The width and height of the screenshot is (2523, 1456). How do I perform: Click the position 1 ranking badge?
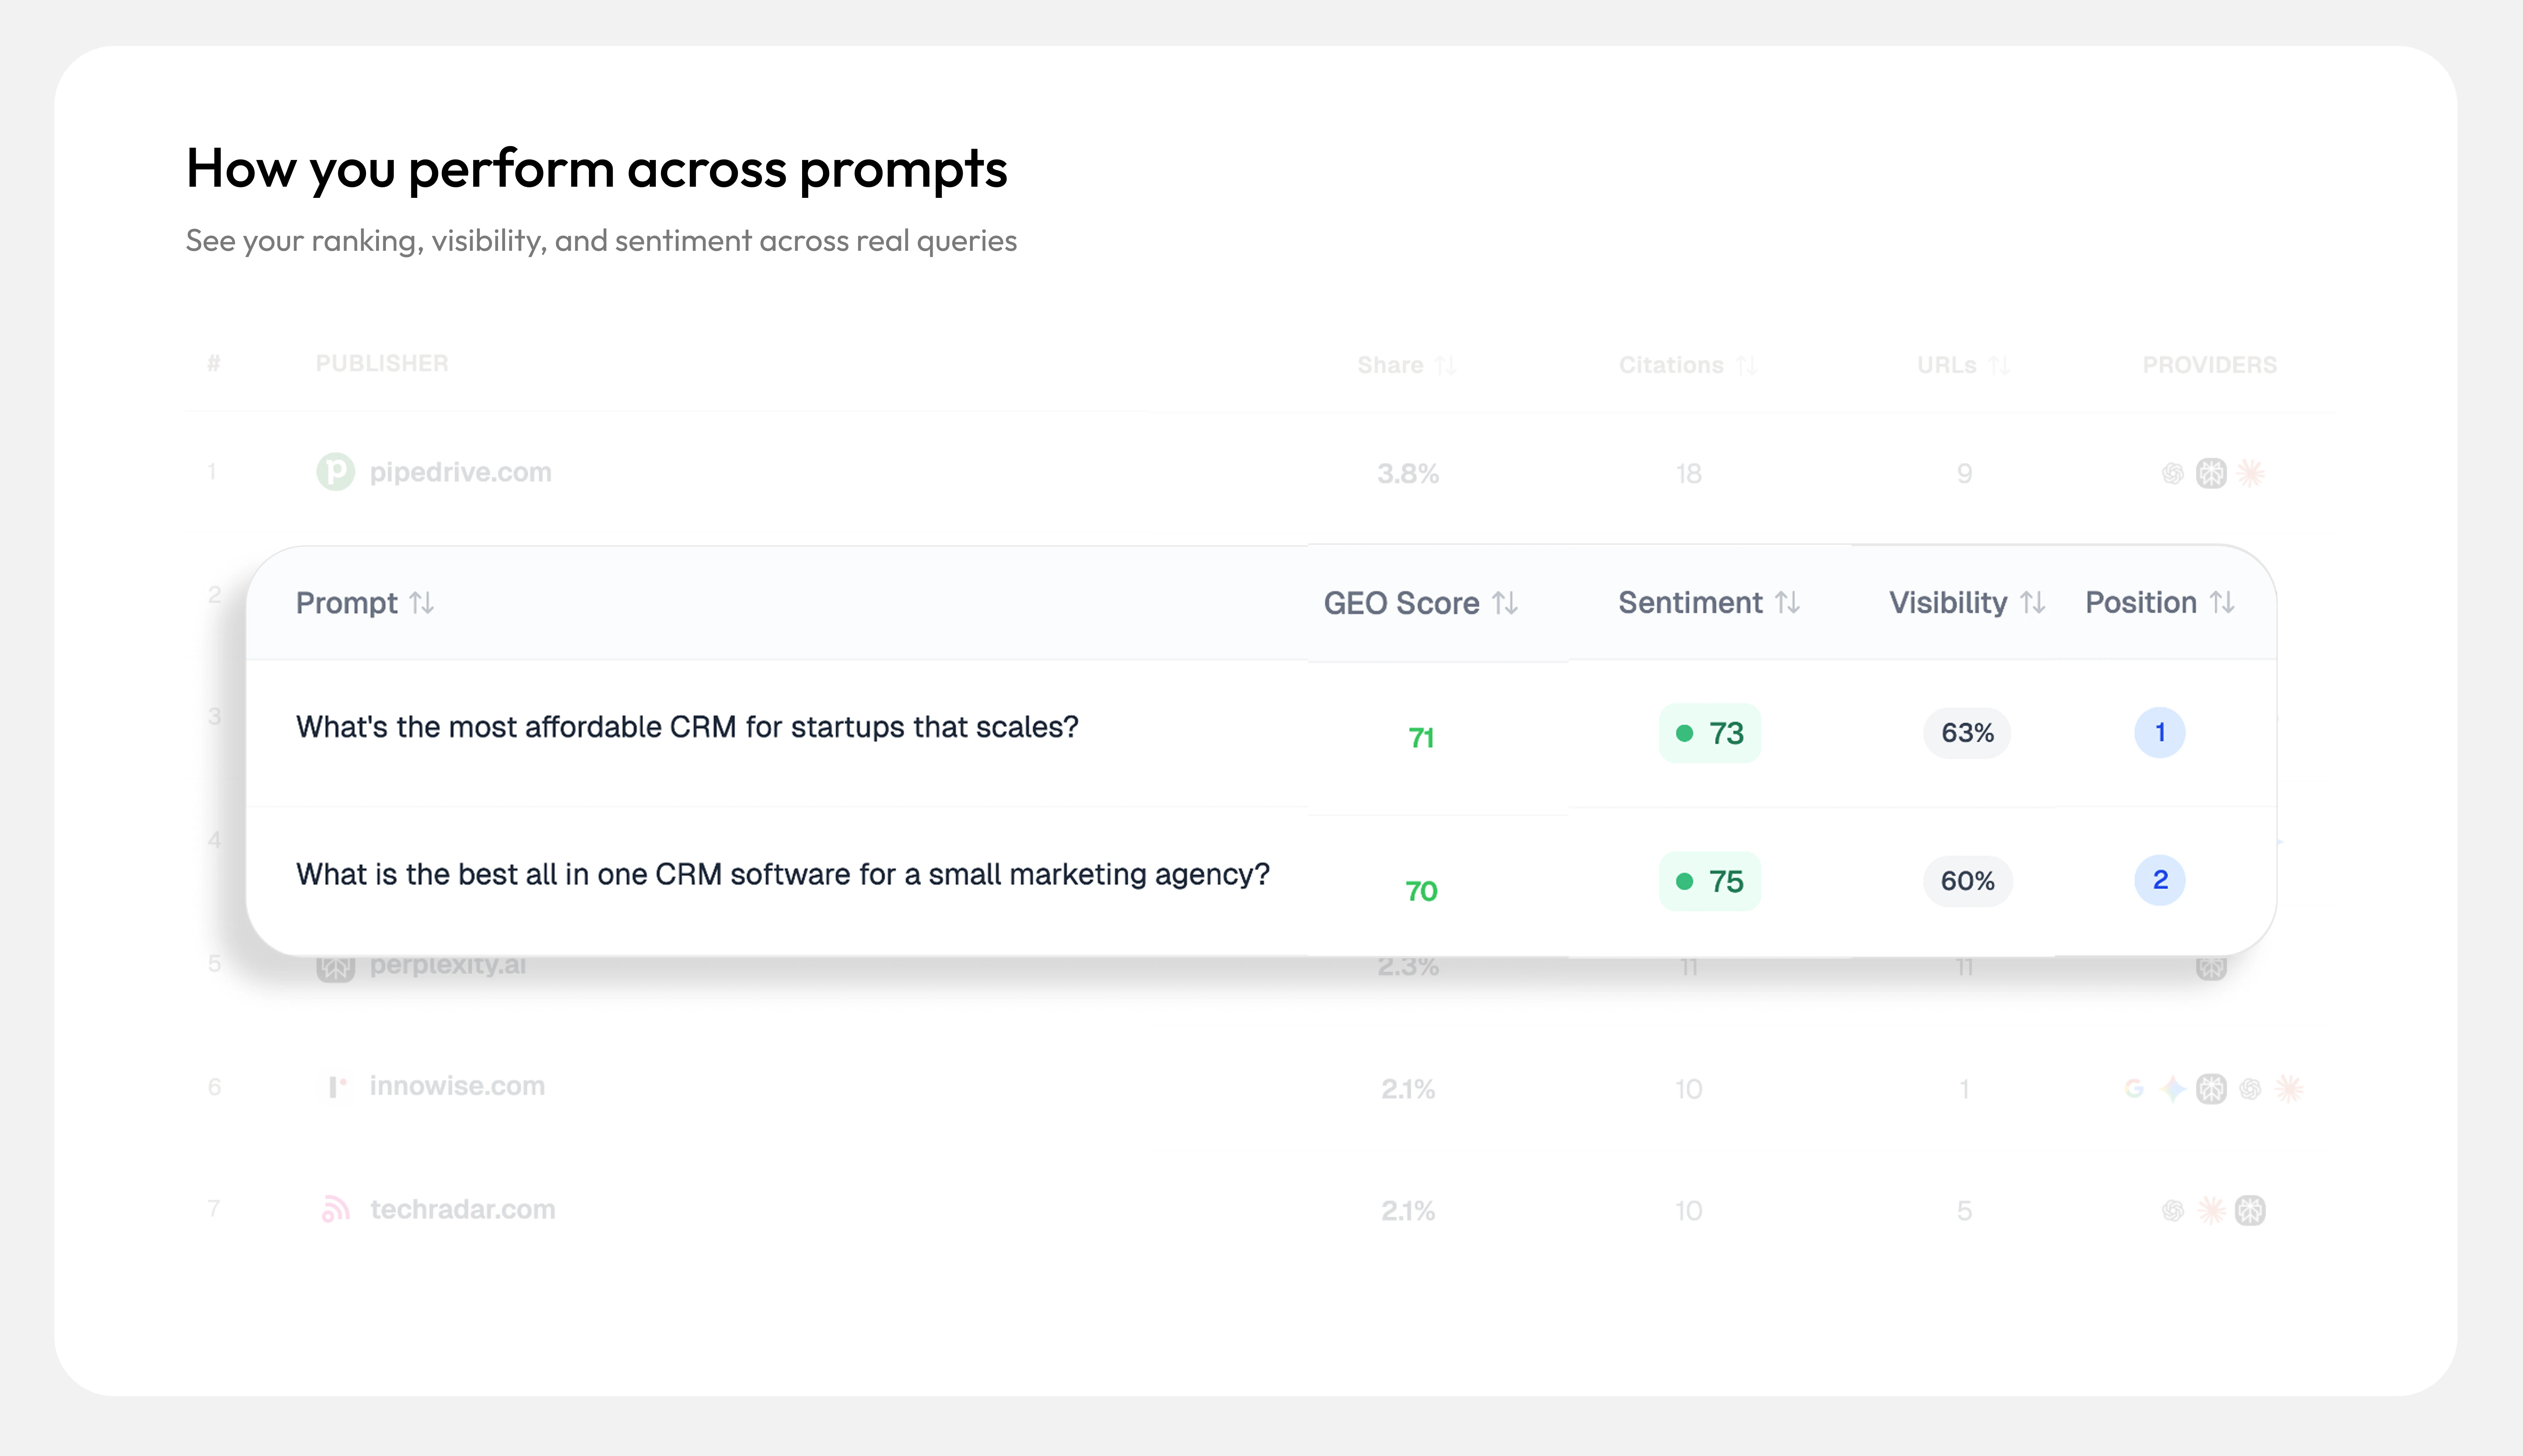(x=2160, y=732)
